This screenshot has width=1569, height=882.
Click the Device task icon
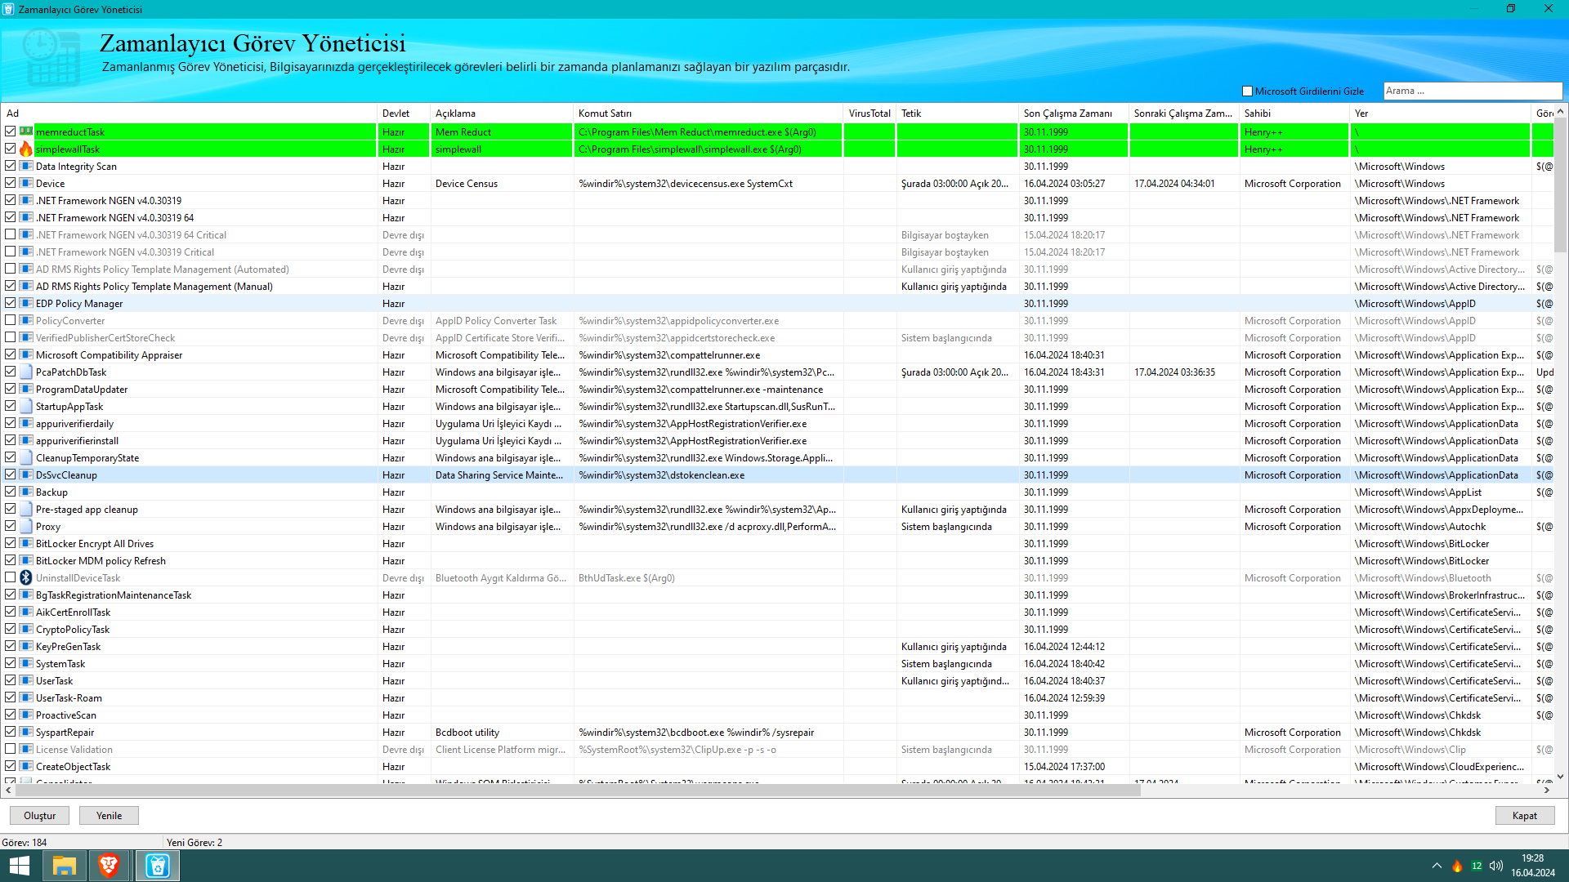(26, 183)
